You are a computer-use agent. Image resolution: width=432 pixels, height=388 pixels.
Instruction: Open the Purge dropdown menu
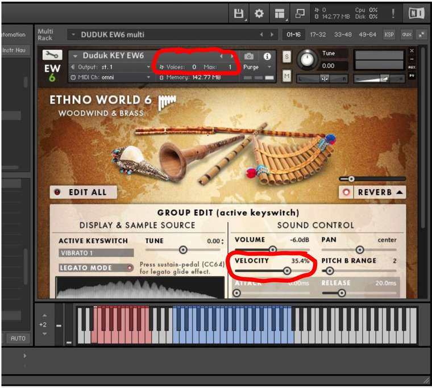tap(269, 66)
